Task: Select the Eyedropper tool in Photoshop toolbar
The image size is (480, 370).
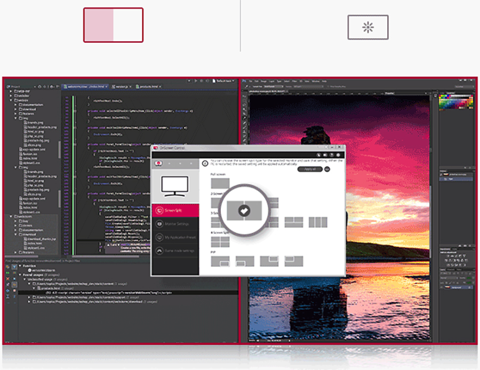Action: (x=244, y=118)
